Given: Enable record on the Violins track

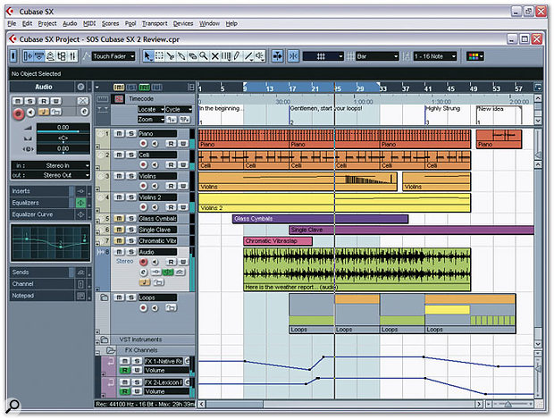Looking at the screenshot, I should (x=143, y=186).
